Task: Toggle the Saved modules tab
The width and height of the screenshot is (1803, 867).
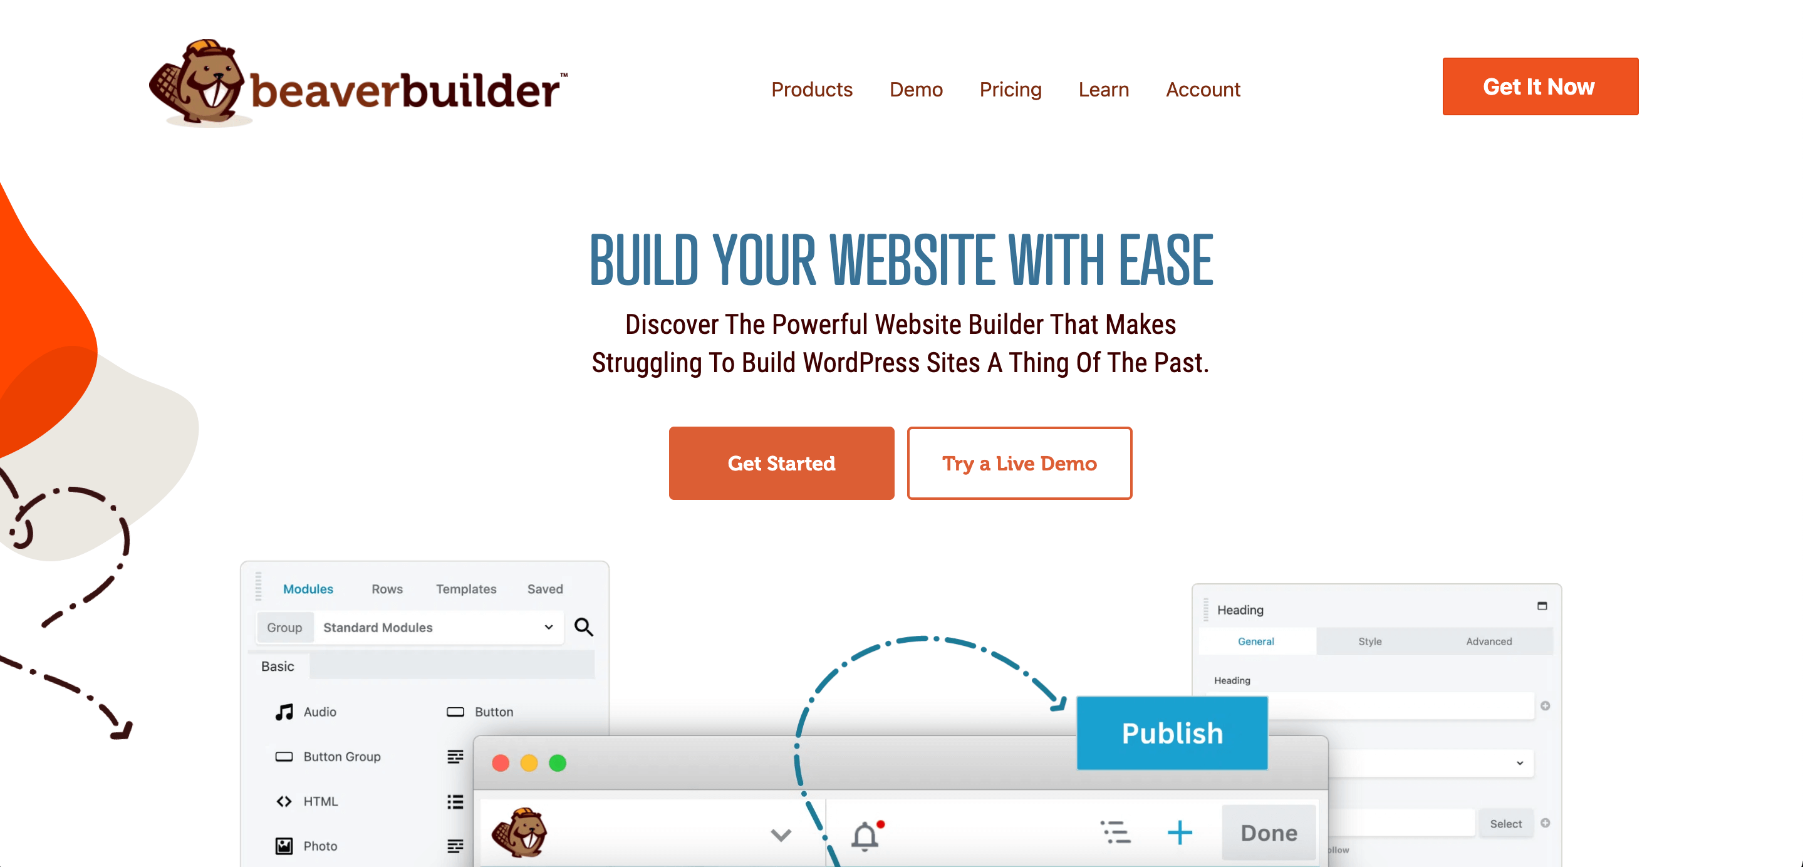Action: coord(546,590)
